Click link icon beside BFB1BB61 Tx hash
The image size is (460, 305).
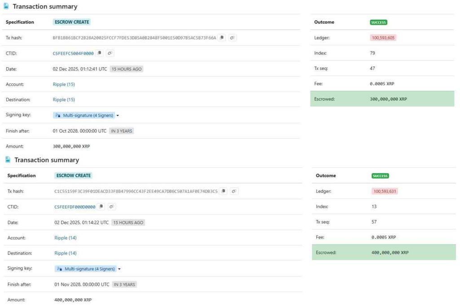click(x=232, y=38)
